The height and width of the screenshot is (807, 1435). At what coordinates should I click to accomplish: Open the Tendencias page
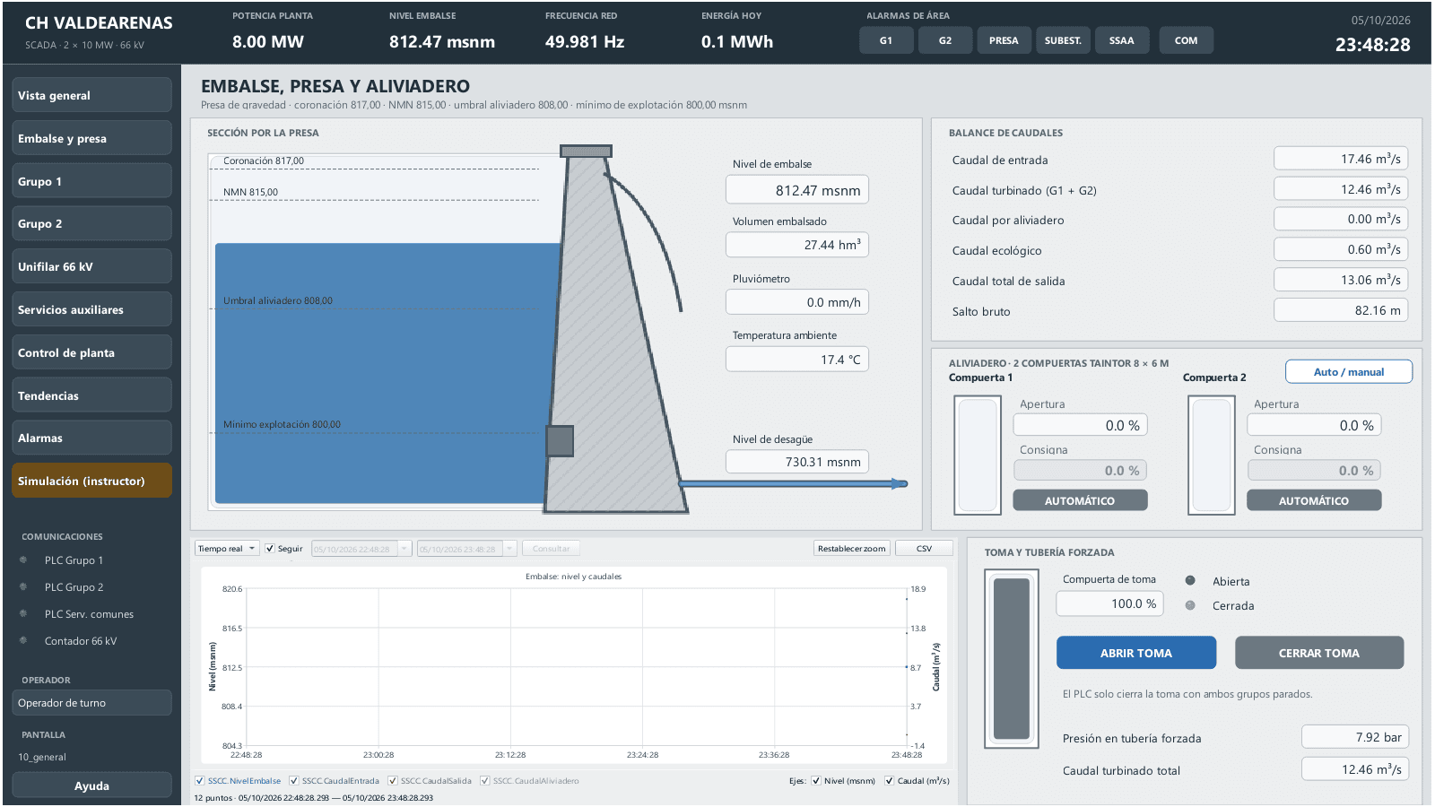[91, 395]
